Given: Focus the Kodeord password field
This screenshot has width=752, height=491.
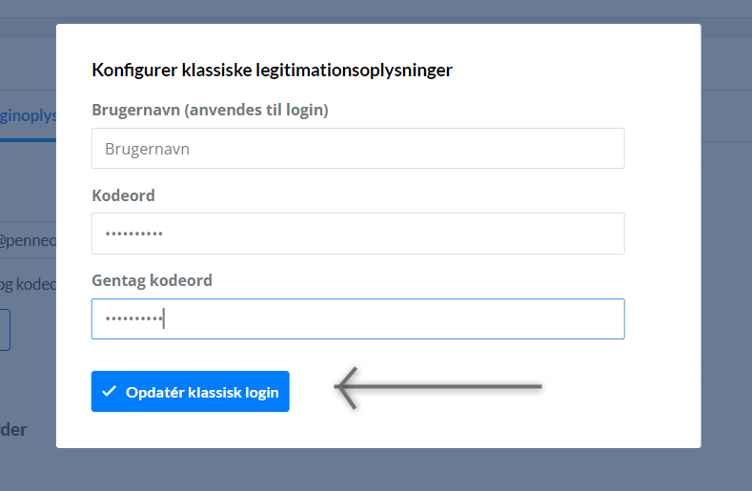Looking at the screenshot, I should pos(357,234).
